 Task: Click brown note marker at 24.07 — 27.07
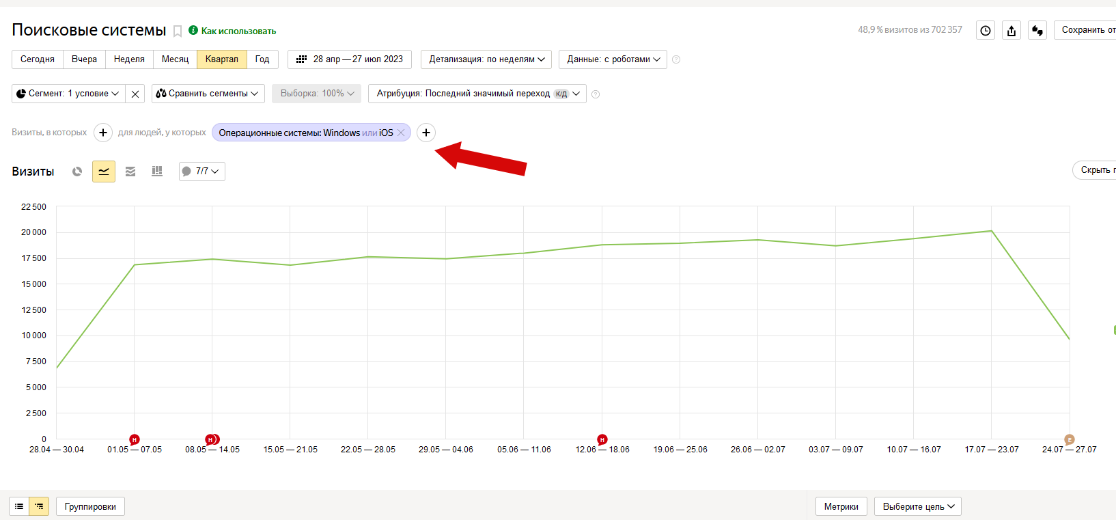point(1070,439)
